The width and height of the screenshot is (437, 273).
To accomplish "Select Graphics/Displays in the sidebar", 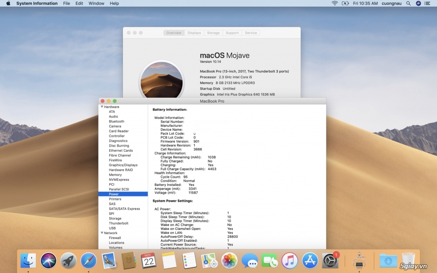I will click(x=123, y=165).
